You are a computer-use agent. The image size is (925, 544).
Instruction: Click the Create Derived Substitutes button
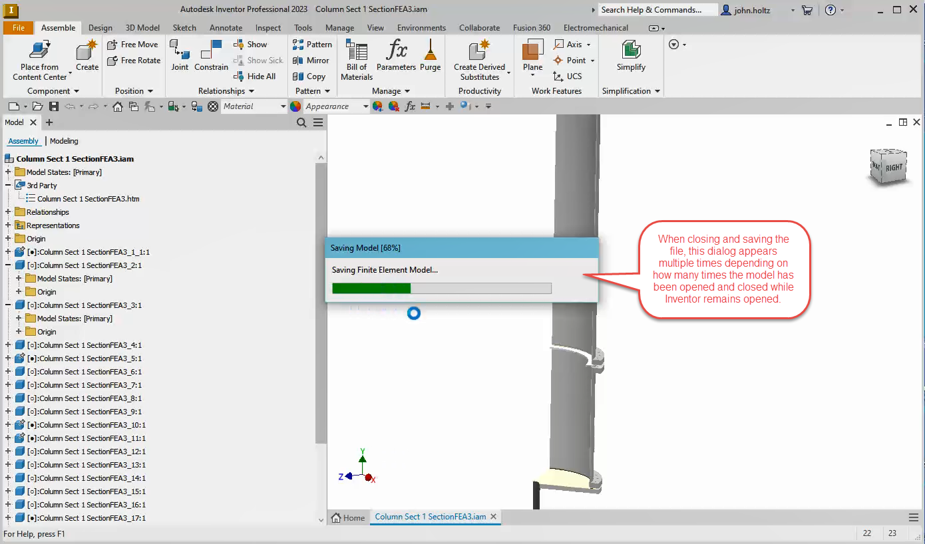pyautogui.click(x=478, y=59)
